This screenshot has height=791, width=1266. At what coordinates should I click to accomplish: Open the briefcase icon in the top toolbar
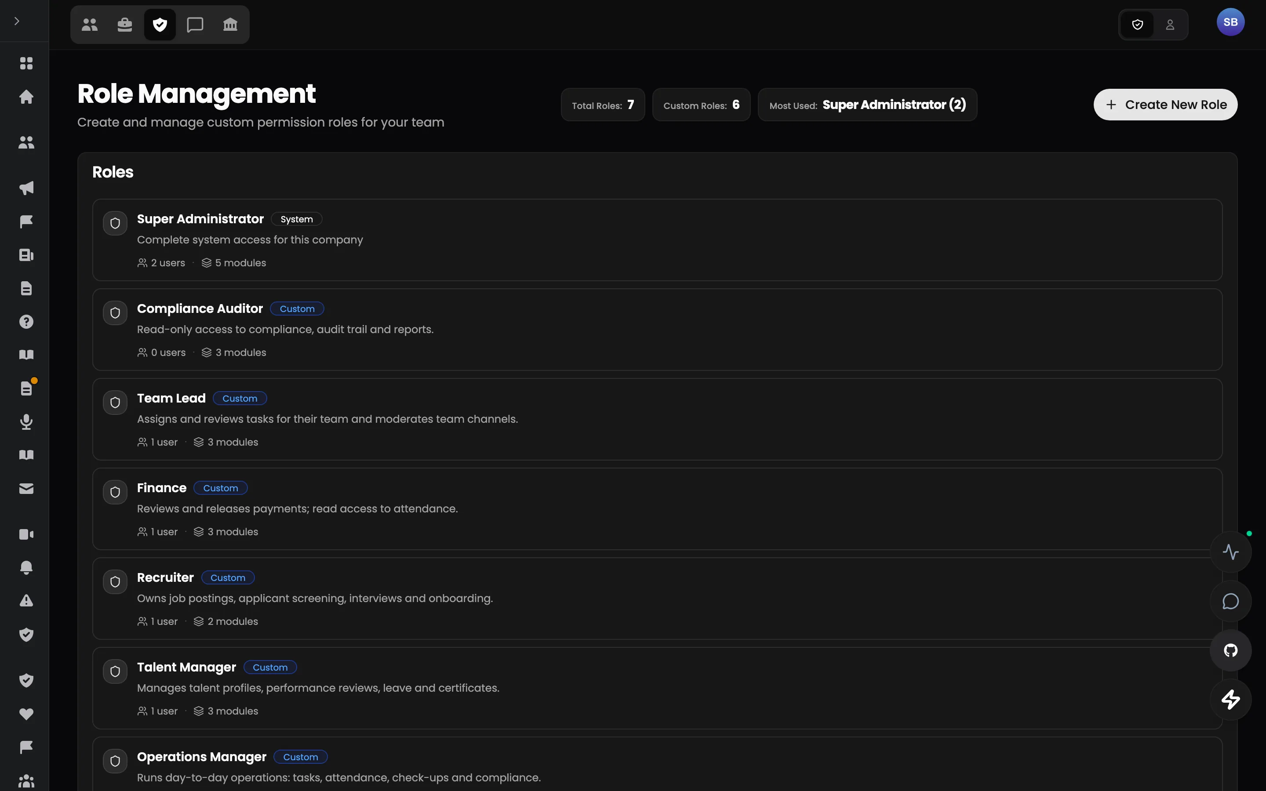[x=124, y=25]
